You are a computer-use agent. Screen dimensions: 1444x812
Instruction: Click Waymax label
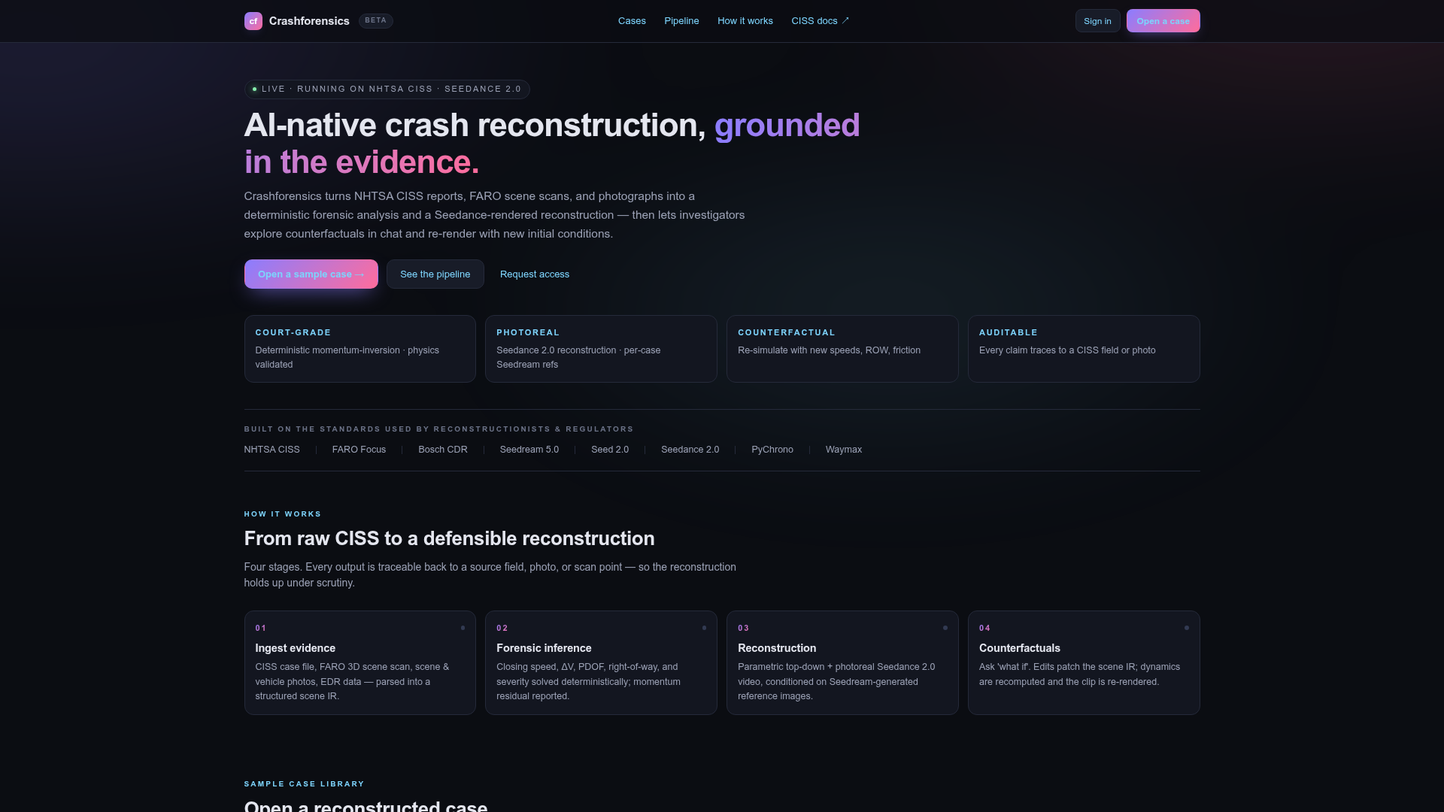click(844, 450)
